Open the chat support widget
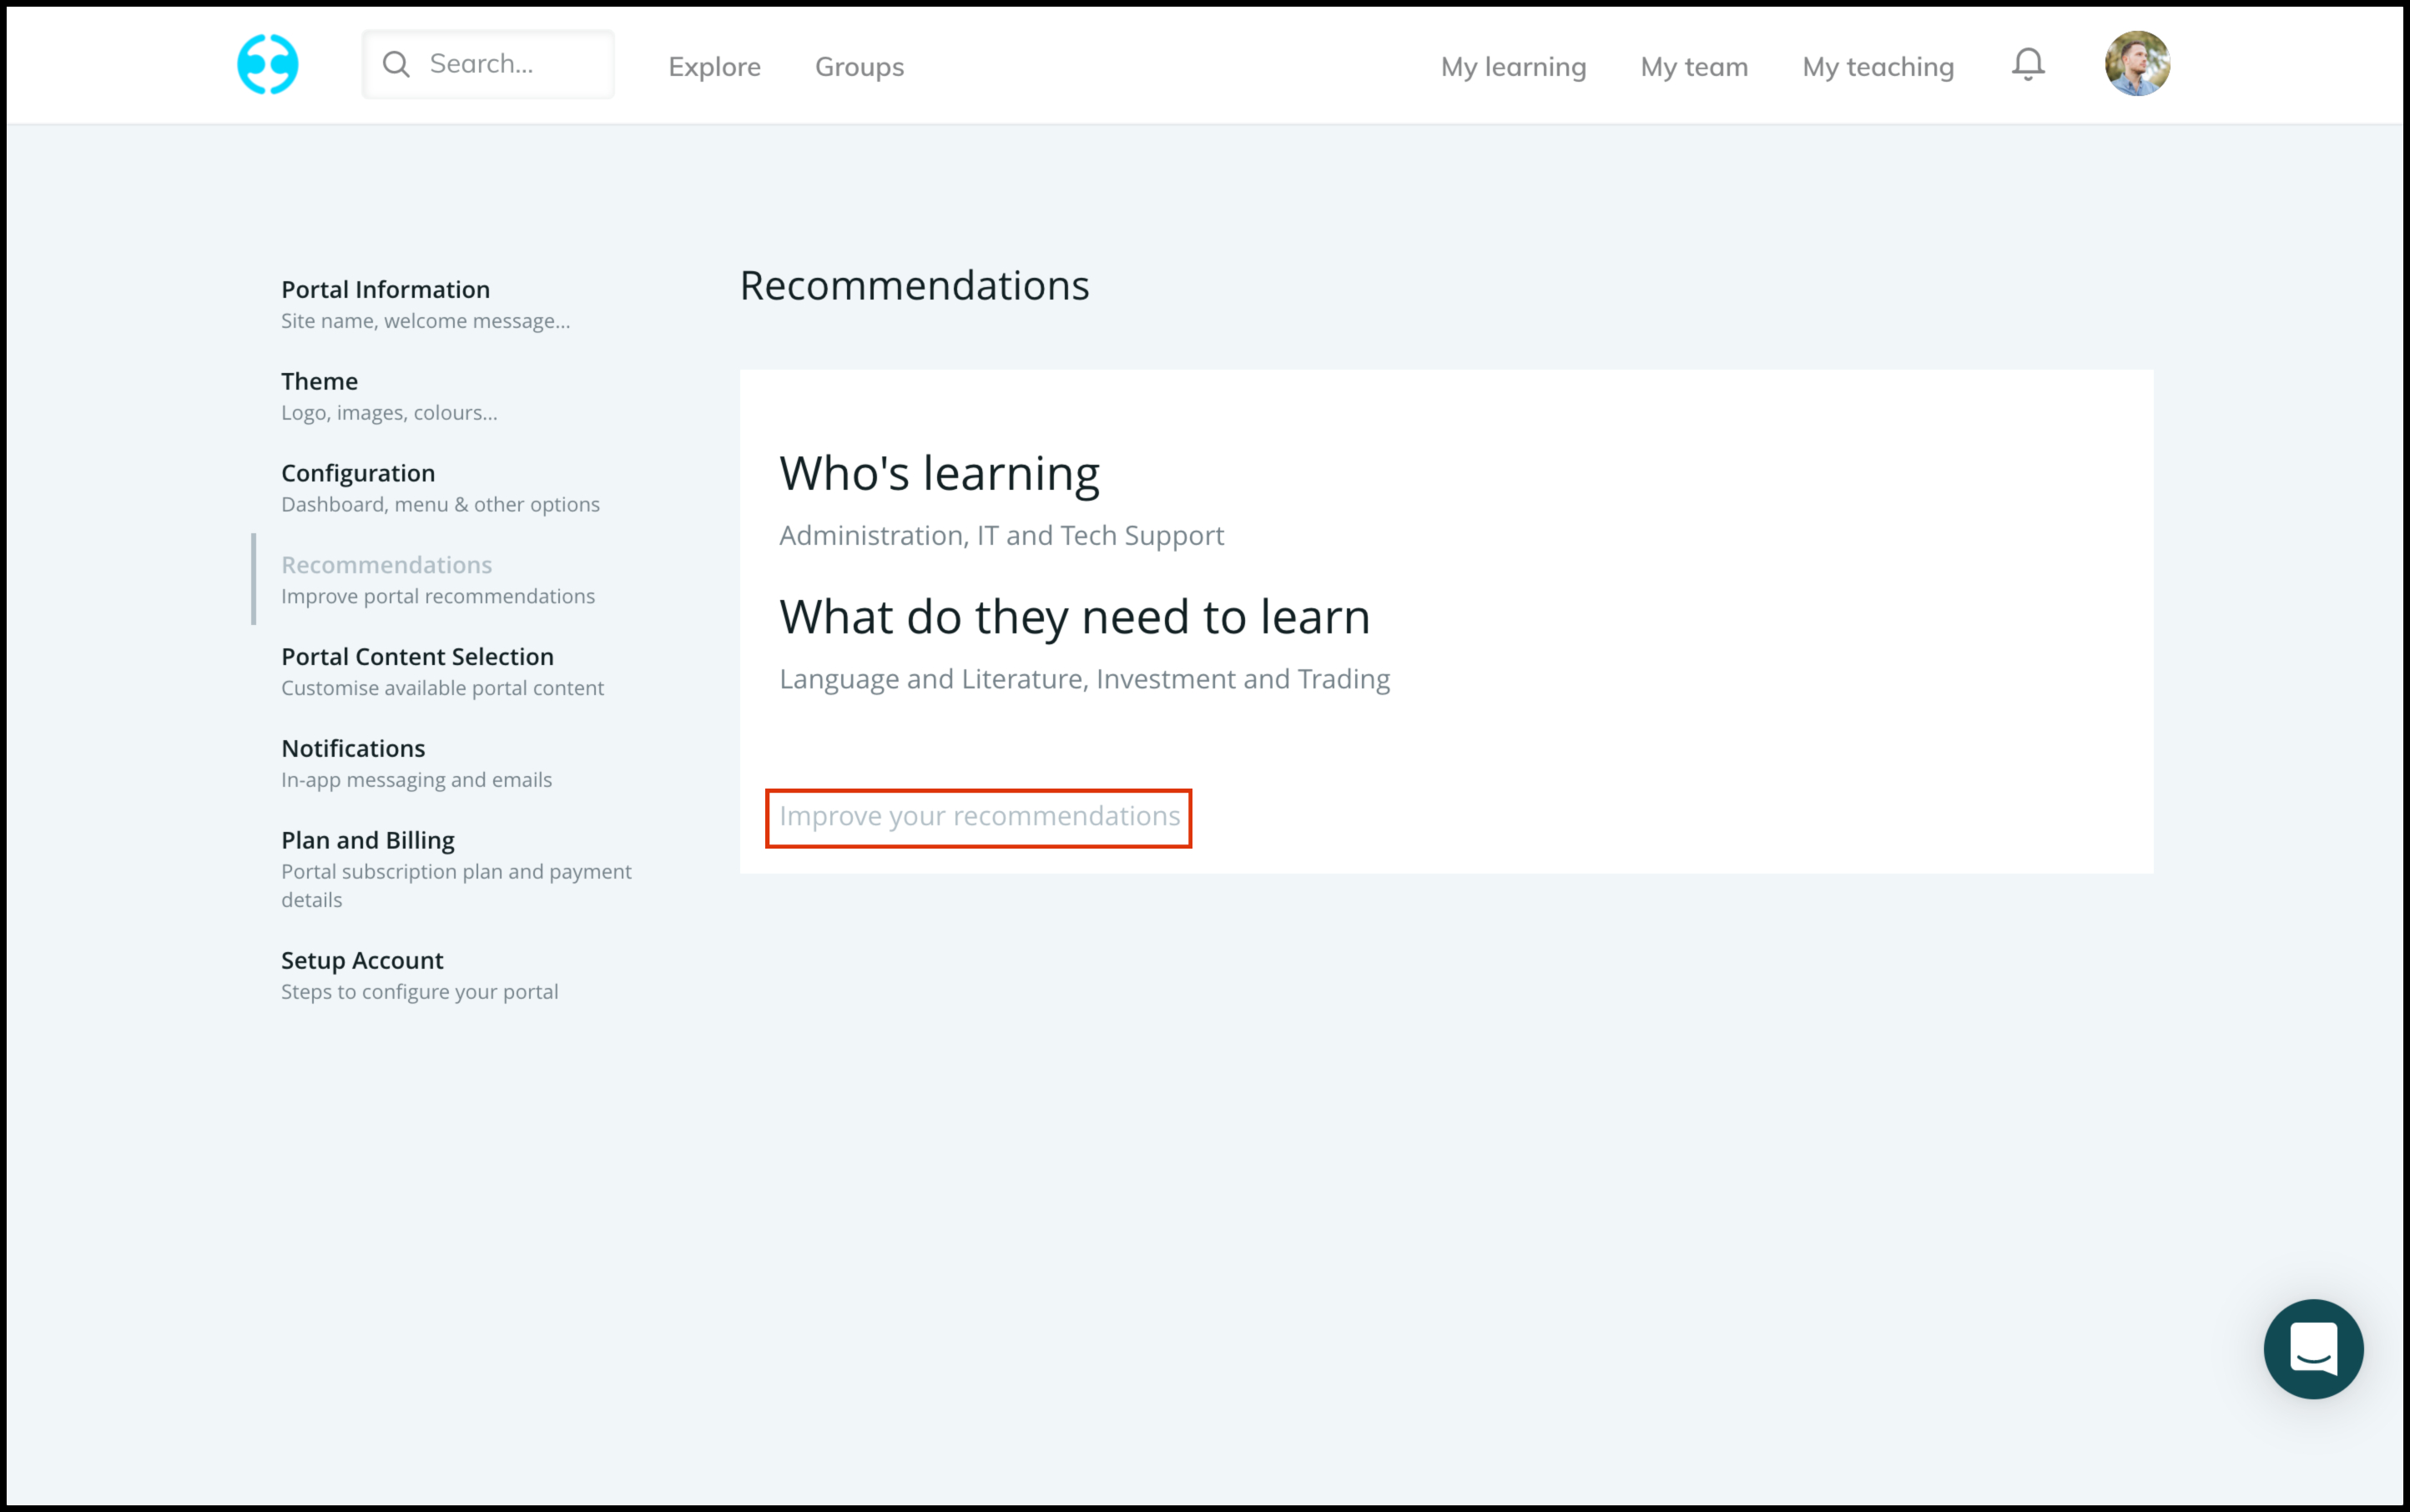The image size is (2410, 1512). 2313,1349
